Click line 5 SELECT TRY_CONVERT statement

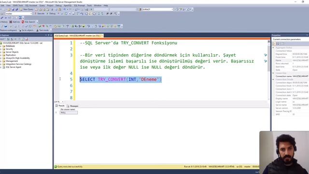click(x=121, y=79)
